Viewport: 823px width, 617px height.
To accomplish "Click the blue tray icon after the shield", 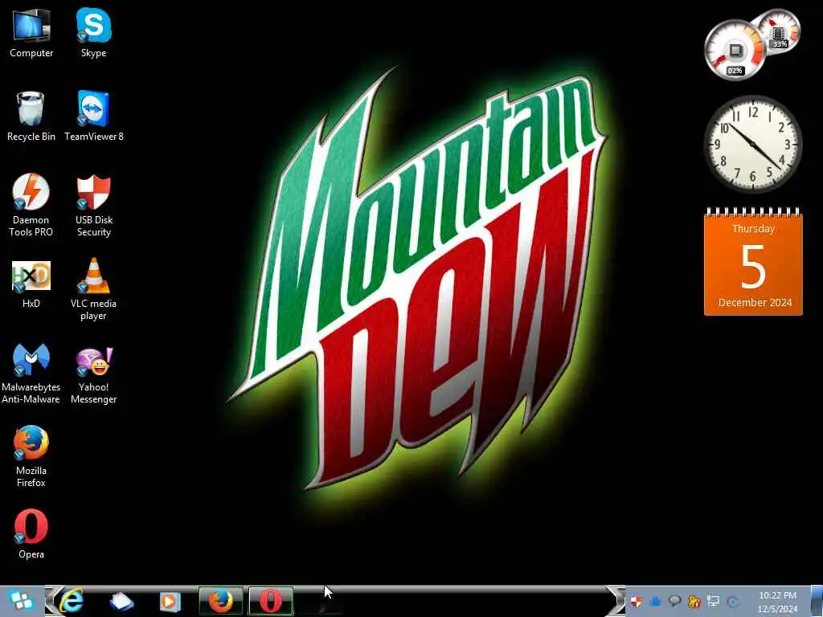I will coord(655,601).
